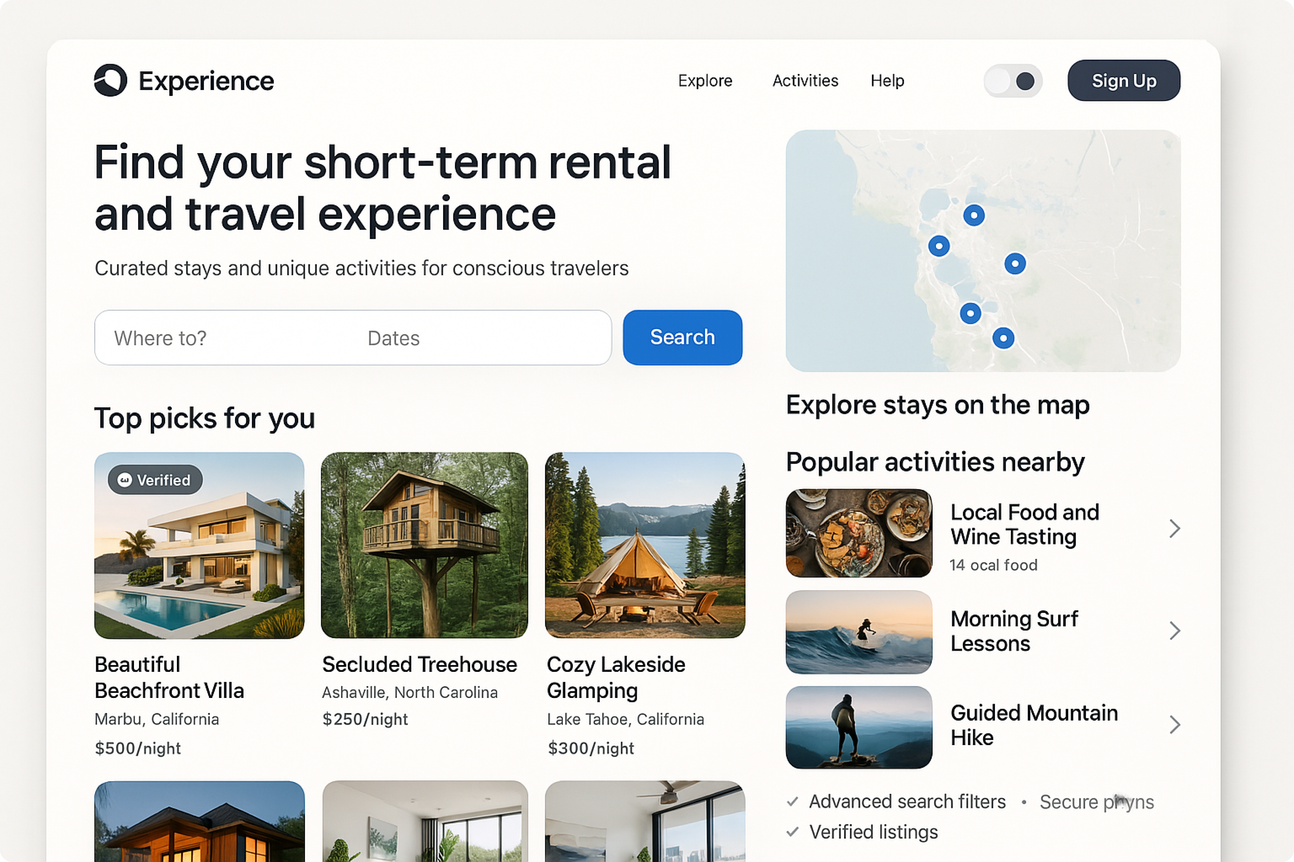Image resolution: width=1294 pixels, height=862 pixels.
Task: Open the Secluded Treehouse photo thumbnail
Action: [x=424, y=545]
